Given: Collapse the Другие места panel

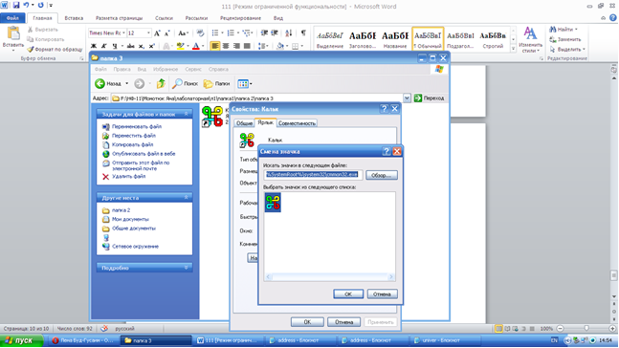Looking at the screenshot, I should coord(186,197).
